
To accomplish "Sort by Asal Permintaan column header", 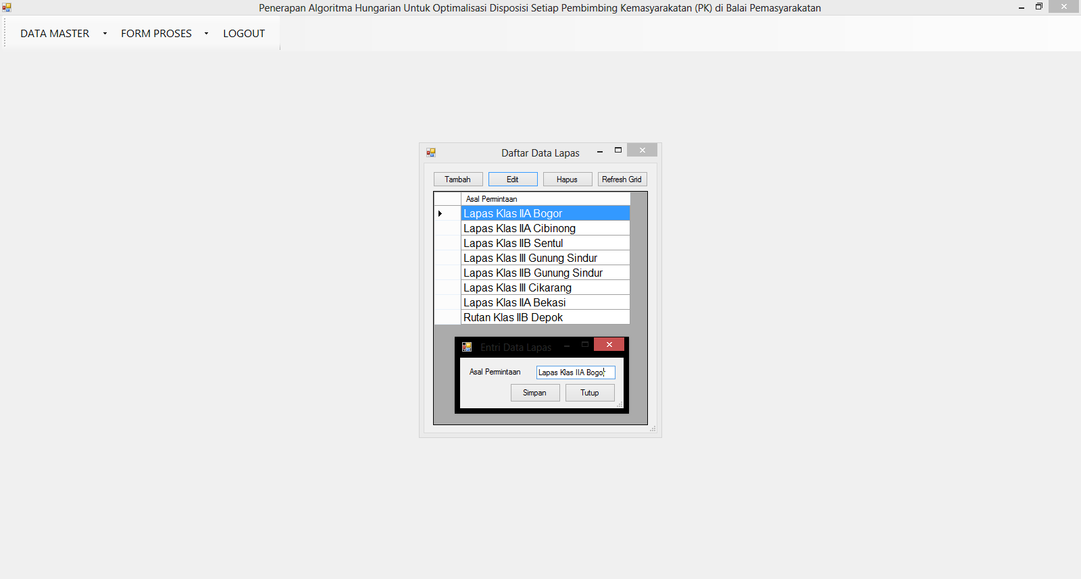I will point(545,199).
